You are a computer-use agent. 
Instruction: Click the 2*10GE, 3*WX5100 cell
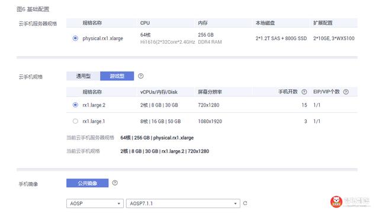click(x=334, y=38)
